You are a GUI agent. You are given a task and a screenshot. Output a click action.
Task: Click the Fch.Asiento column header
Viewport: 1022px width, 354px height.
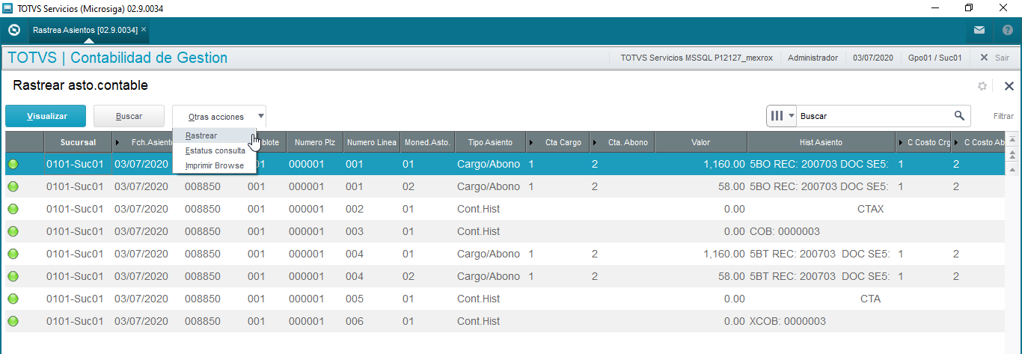[146, 142]
